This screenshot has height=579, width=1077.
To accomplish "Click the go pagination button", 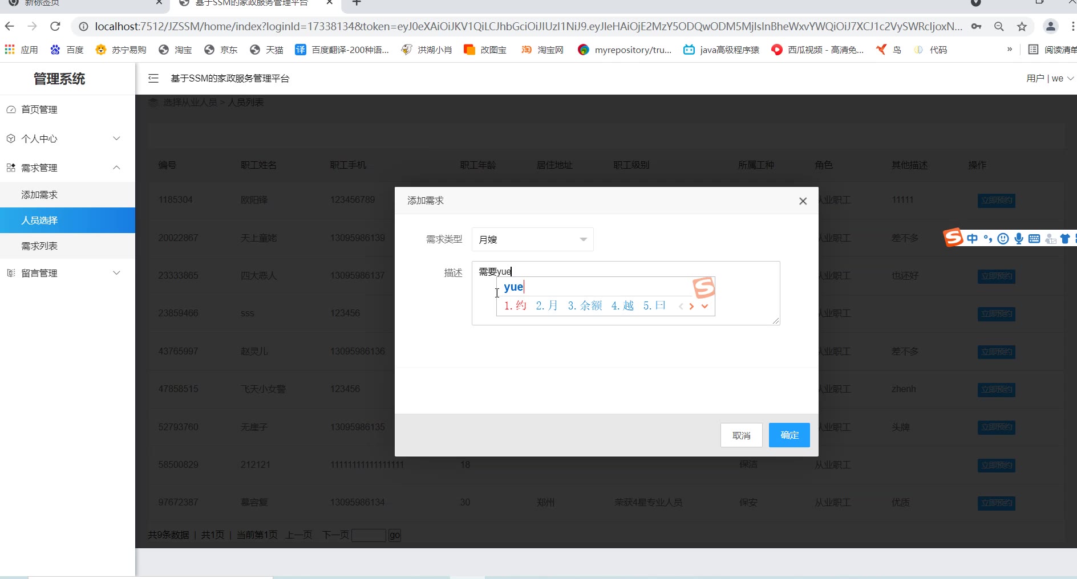I will coord(394,535).
